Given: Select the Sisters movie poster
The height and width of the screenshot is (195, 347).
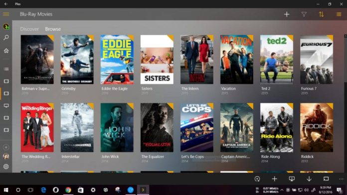Looking at the screenshot, I should (x=157, y=59).
